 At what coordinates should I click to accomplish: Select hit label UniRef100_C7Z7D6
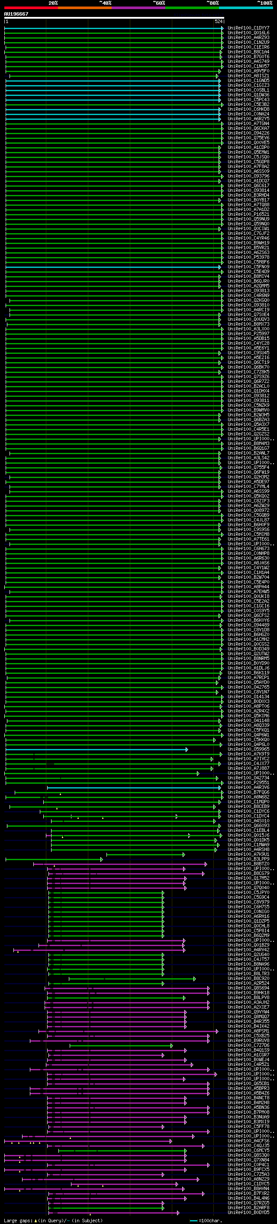click(248, 1046)
